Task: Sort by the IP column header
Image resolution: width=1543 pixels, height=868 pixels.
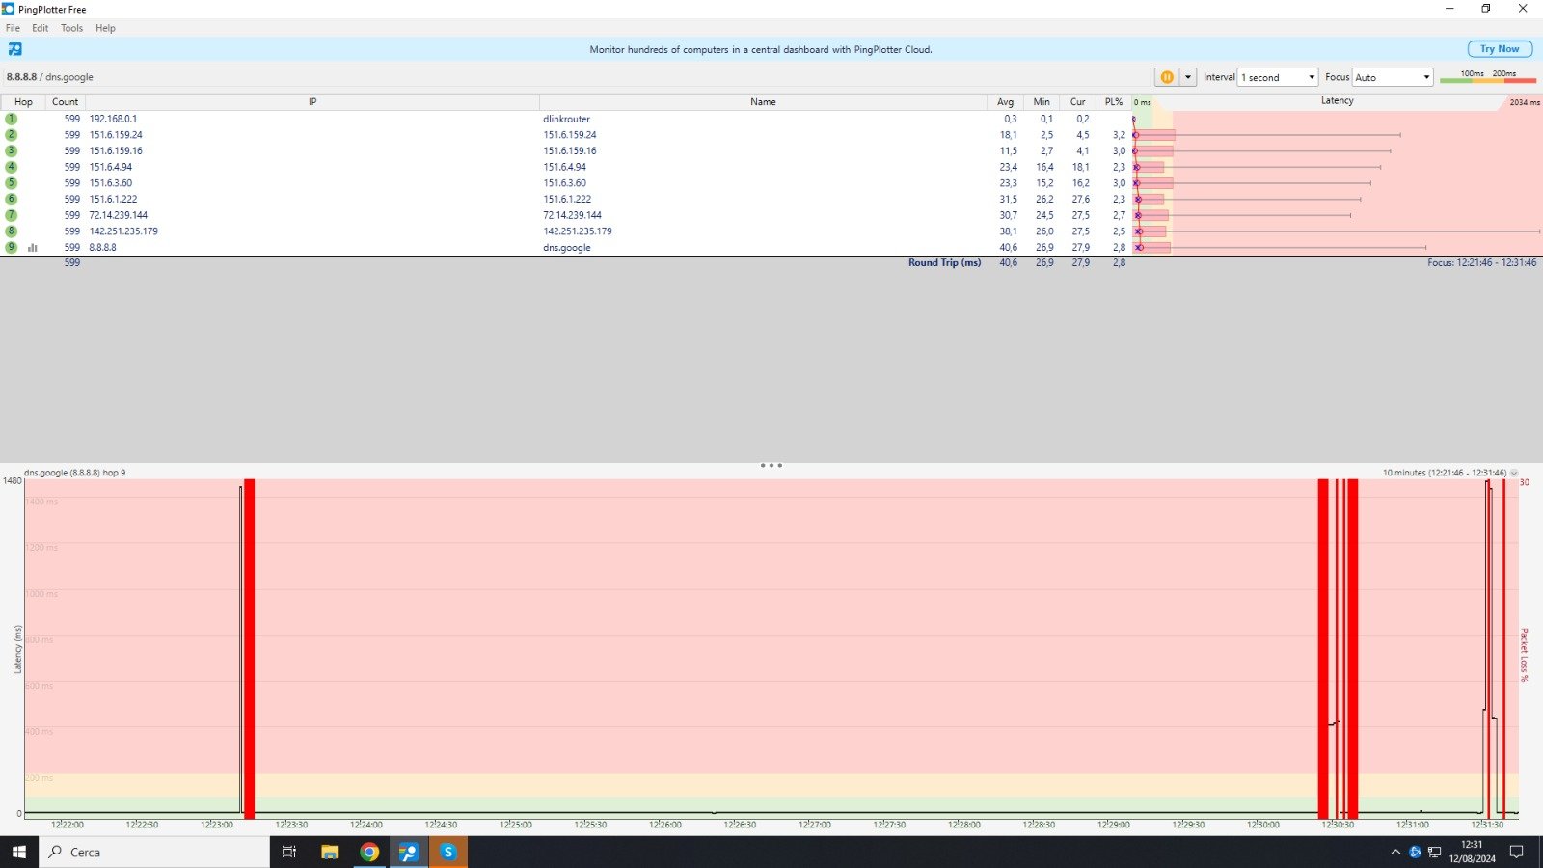Action: pos(312,101)
